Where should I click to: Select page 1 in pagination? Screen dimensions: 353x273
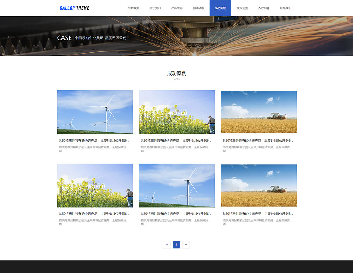[176, 244]
